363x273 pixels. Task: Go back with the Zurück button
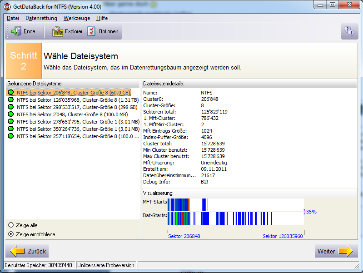click(27, 251)
